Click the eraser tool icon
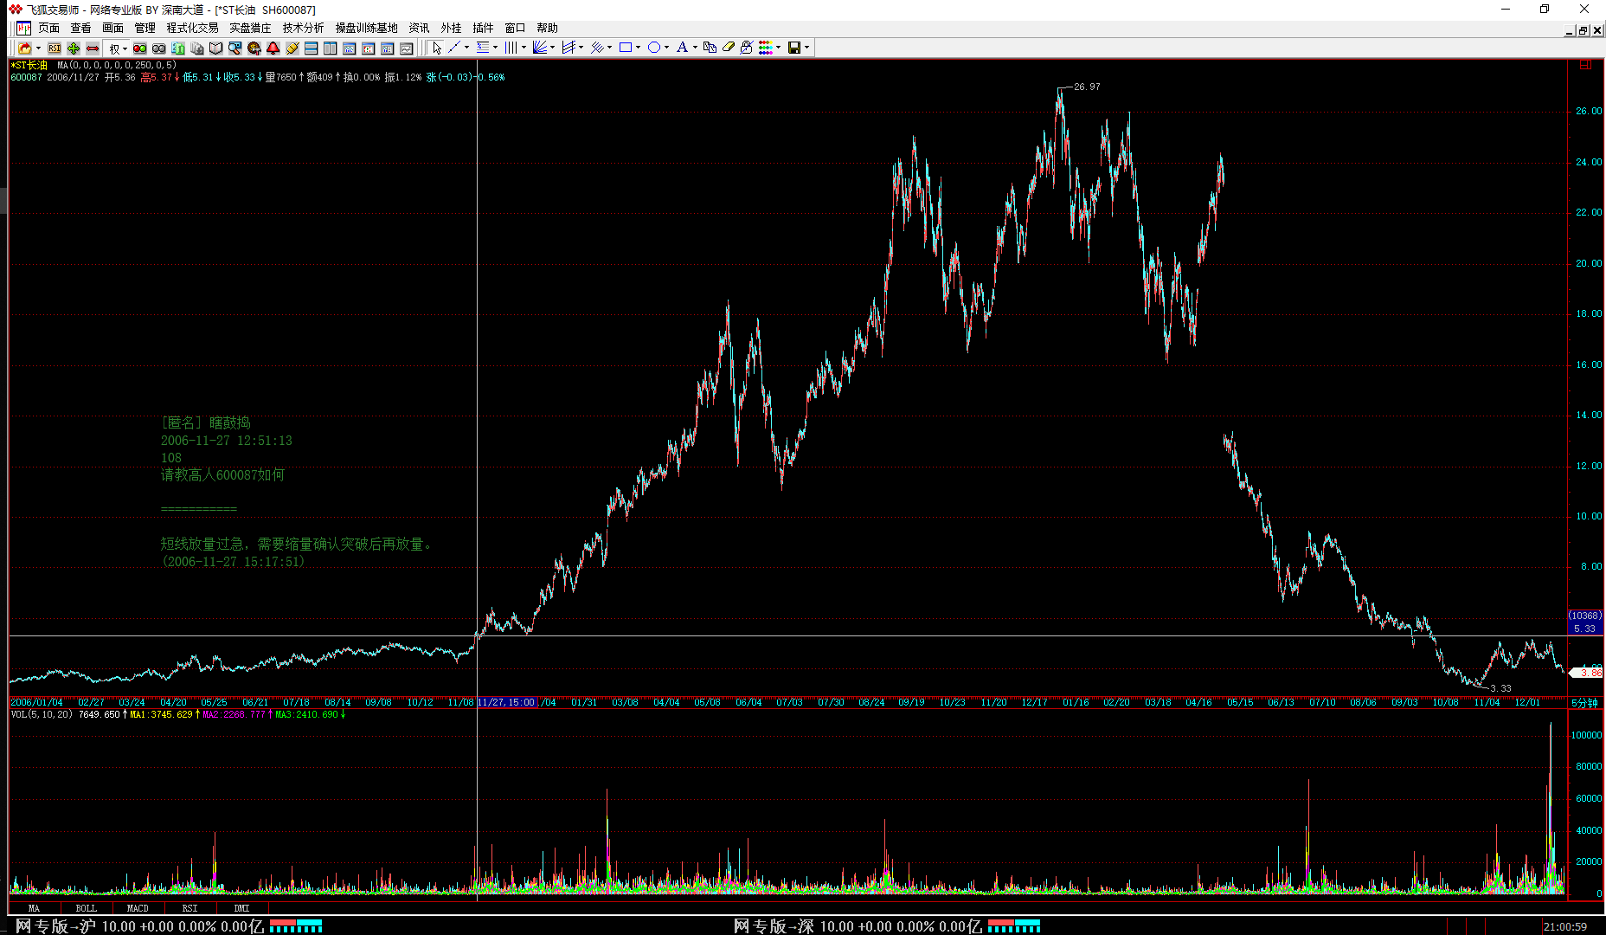Viewport: 1606px width, 935px height. coord(729,48)
